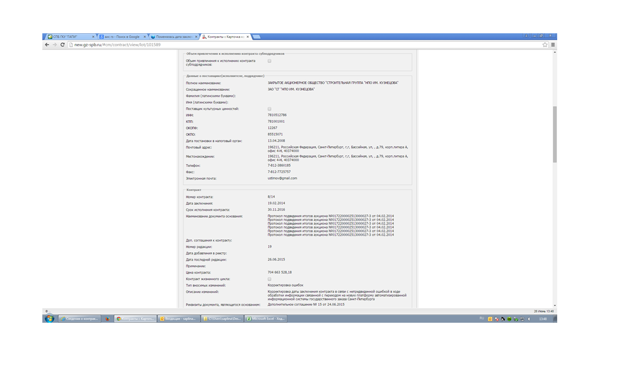Switch to Chrome 'Контракты :: Карточ...' taskbar button
Screen dimensions: 630x369
[135, 319]
